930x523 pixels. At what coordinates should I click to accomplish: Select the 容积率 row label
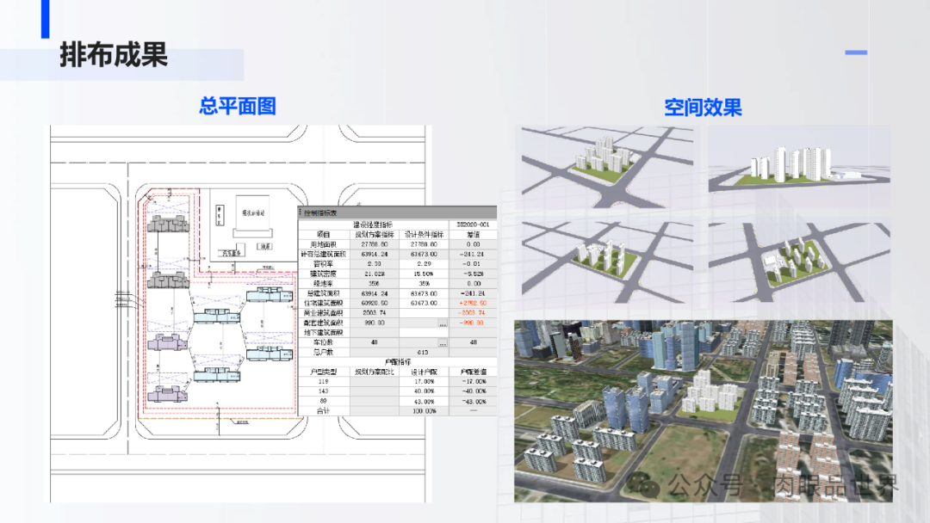(x=323, y=264)
